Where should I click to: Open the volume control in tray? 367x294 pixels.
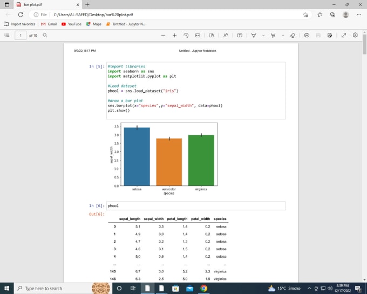tap(330, 288)
